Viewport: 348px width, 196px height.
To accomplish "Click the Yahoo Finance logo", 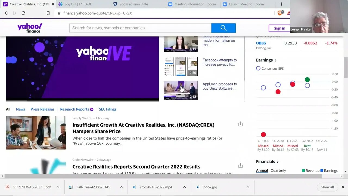I will [30, 28].
